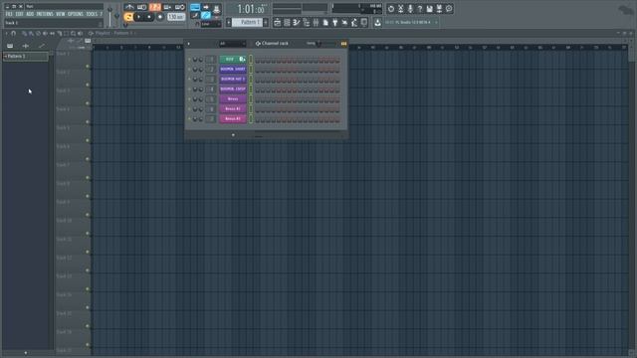Toggle the orange pattern/song mode button
The height and width of the screenshot is (358, 637).
pyautogui.click(x=128, y=17)
